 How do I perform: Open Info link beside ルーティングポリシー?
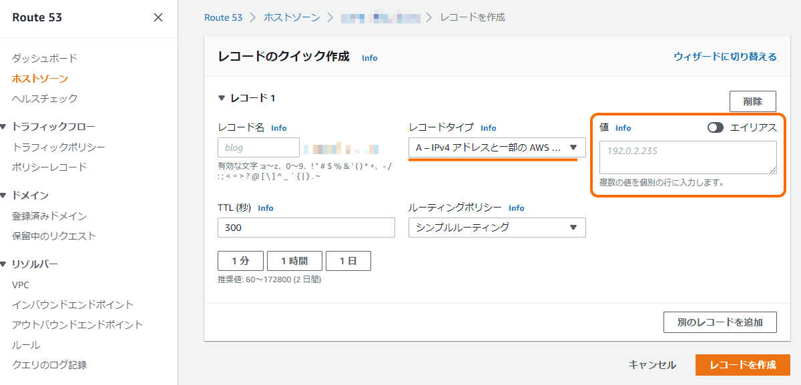(x=517, y=208)
